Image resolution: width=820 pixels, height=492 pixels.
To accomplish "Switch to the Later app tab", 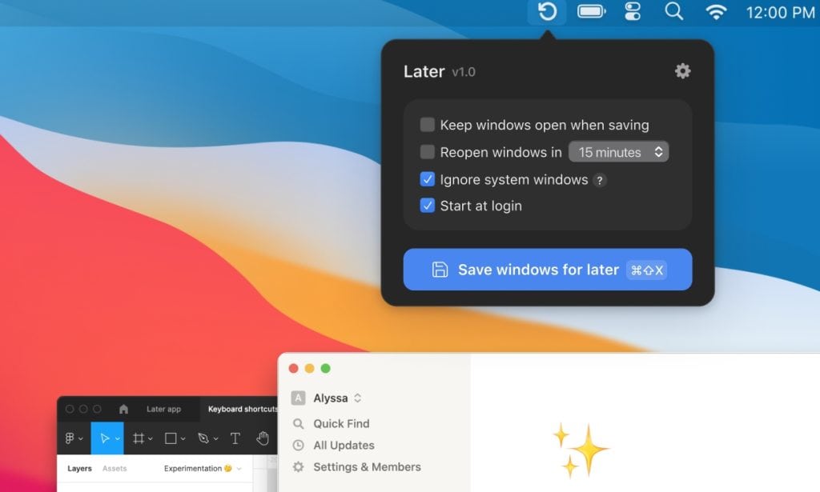I will (163, 409).
